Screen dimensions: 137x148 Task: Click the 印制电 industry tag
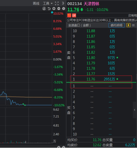(x=133, y=16)
